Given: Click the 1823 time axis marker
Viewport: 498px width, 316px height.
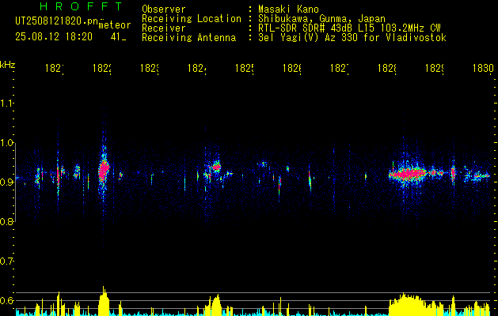Looking at the screenshot, I should point(150,68).
